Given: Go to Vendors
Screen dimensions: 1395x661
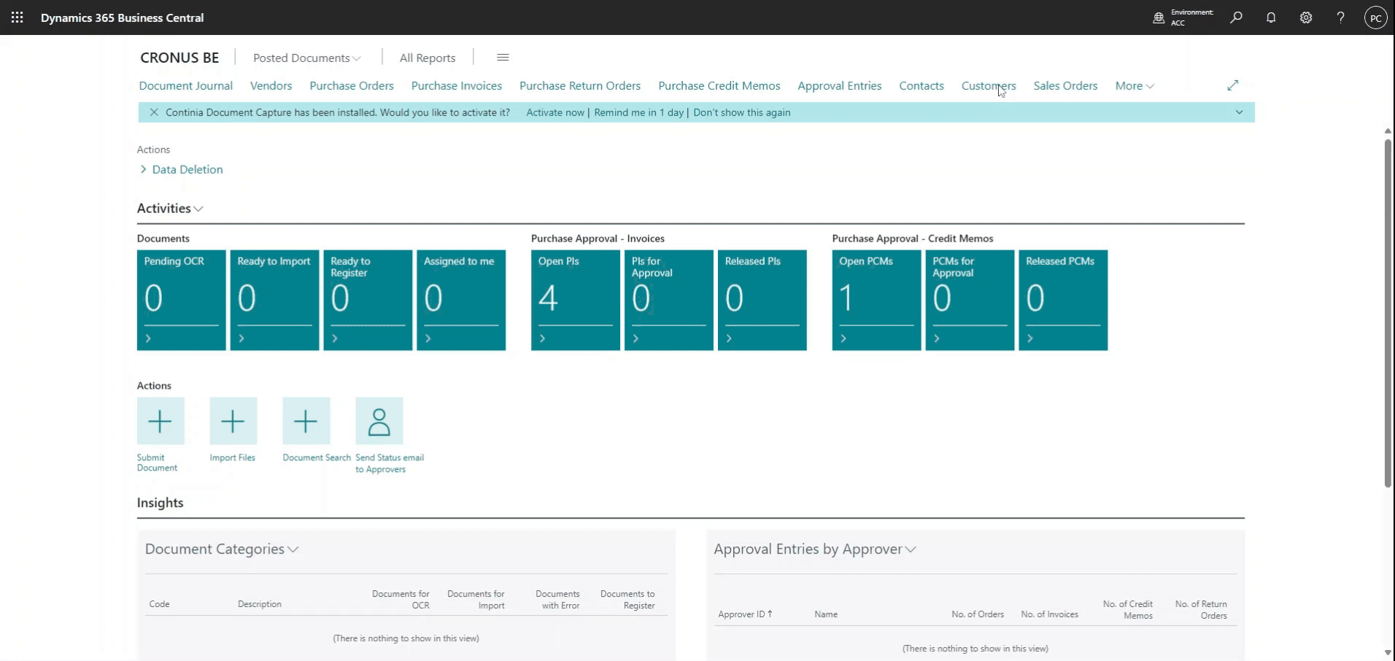Looking at the screenshot, I should (271, 85).
